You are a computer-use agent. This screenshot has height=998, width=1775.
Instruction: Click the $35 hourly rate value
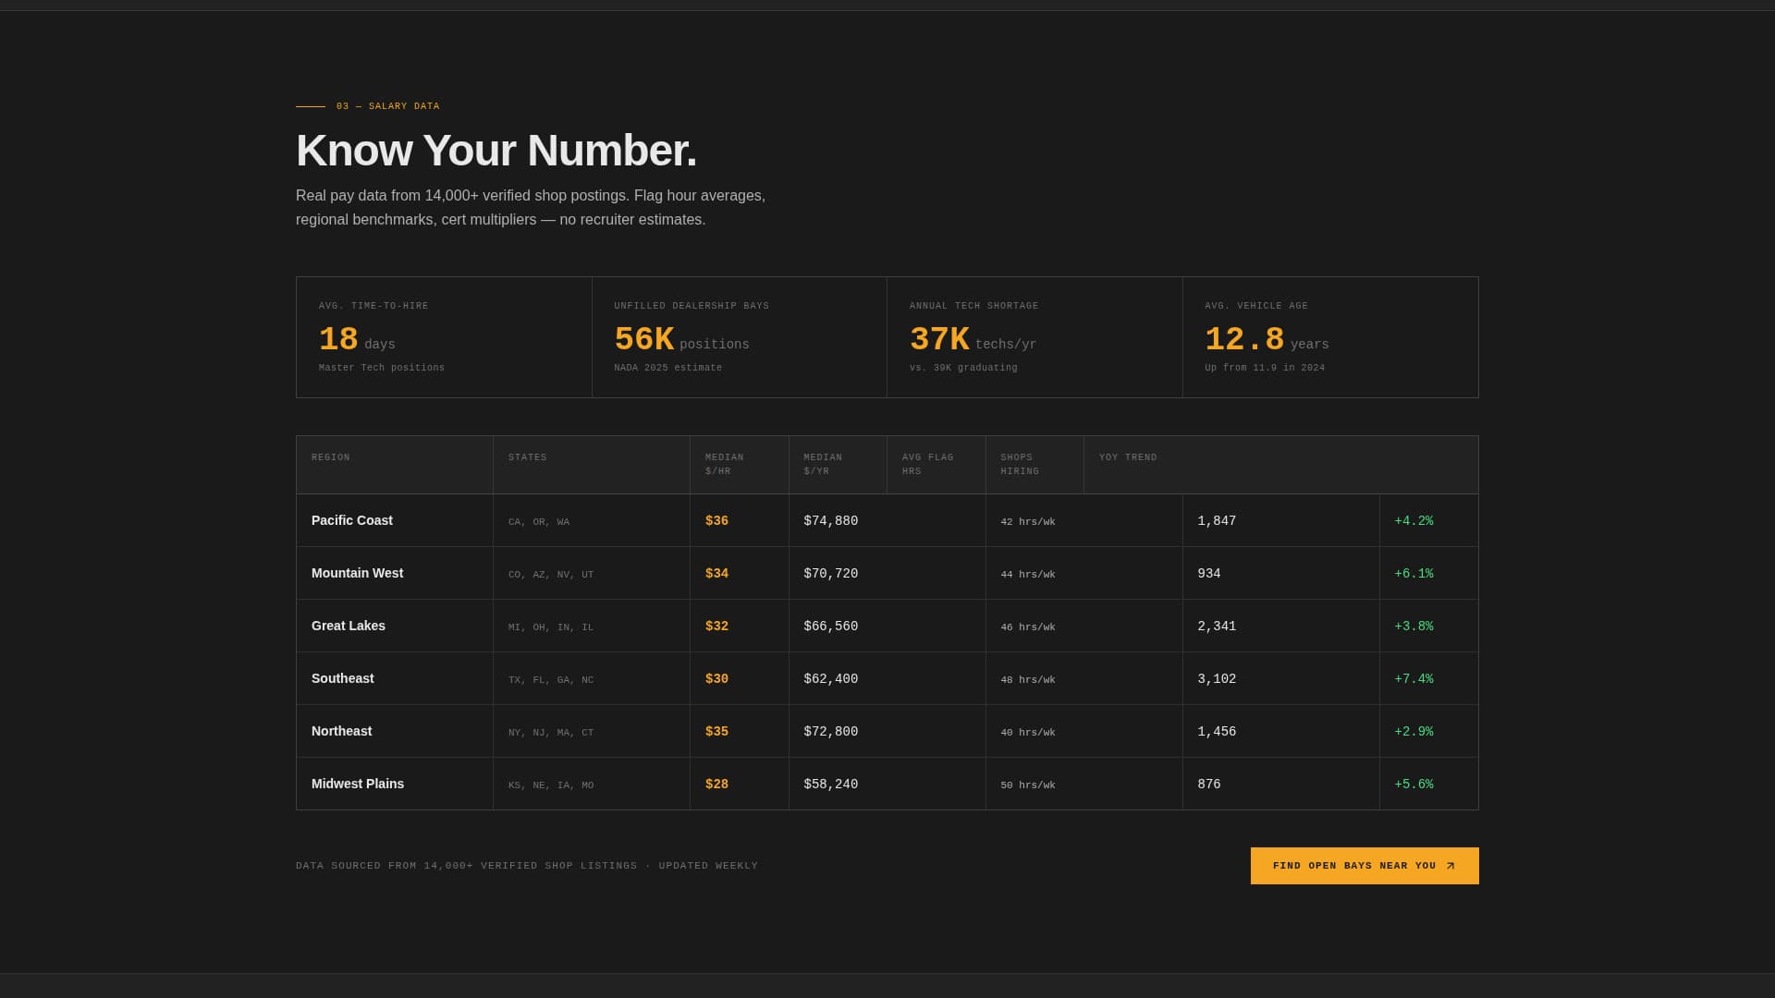pos(716,732)
